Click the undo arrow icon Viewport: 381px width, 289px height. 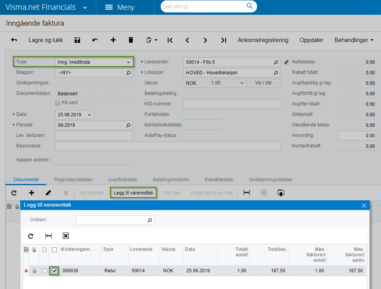click(x=95, y=40)
